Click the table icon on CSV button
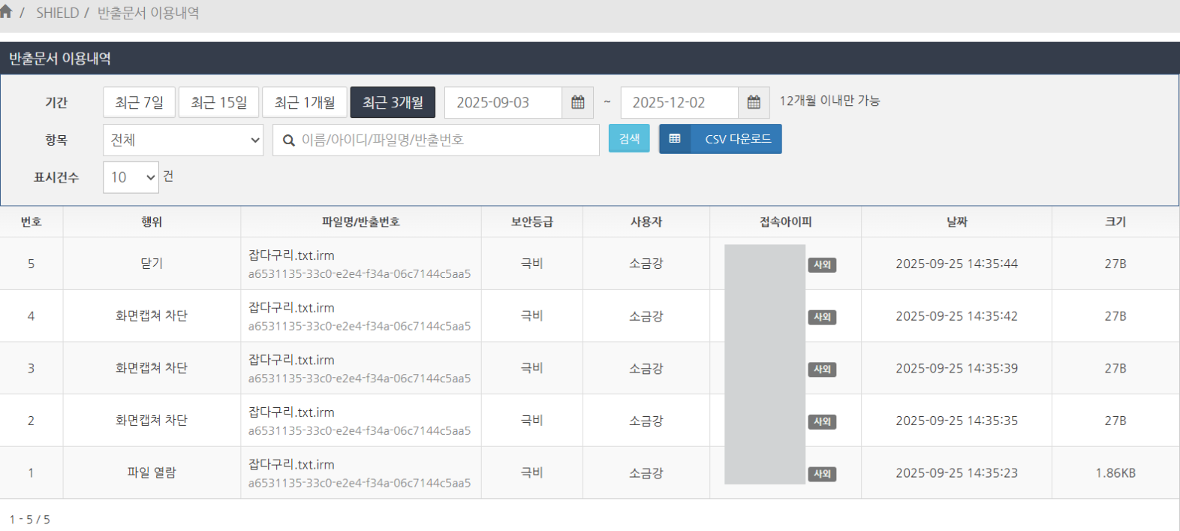 point(675,139)
